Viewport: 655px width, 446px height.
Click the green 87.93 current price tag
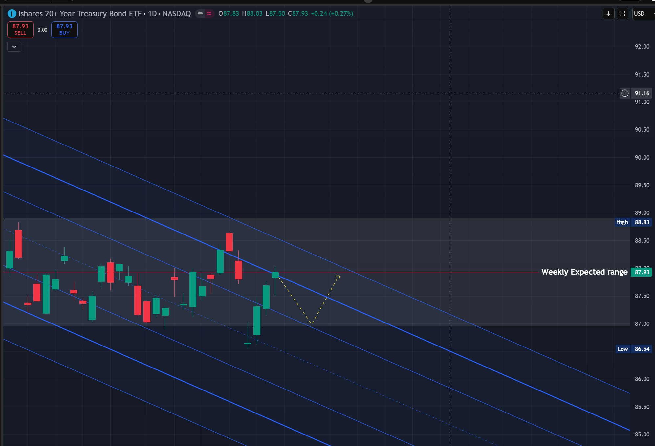642,272
